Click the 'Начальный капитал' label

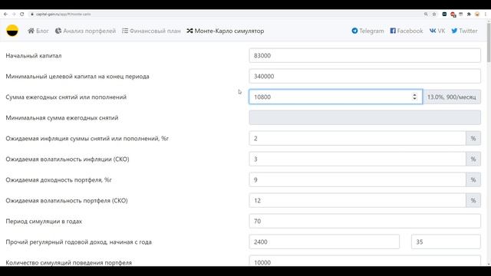(x=34, y=56)
